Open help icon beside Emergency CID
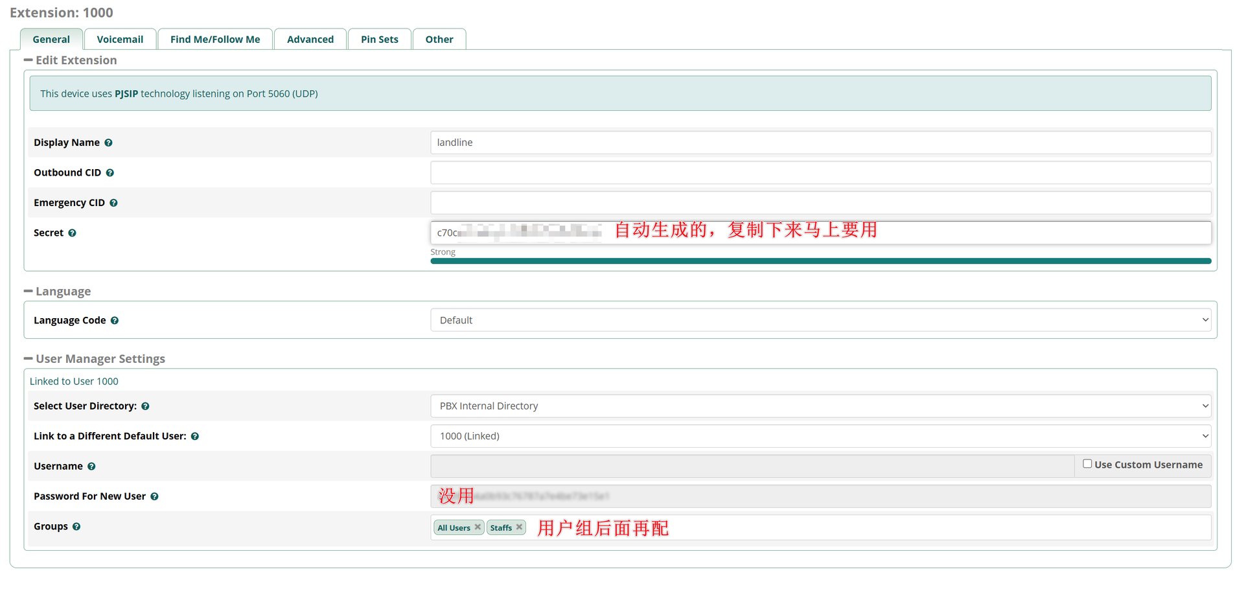1244x589 pixels. (x=113, y=203)
